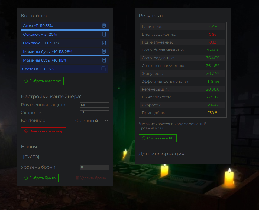Viewport: 259px width, 210px height.
Task: Click the copy icon on the Мамины бусы +10 118.28% row
Action: pos(104,52)
